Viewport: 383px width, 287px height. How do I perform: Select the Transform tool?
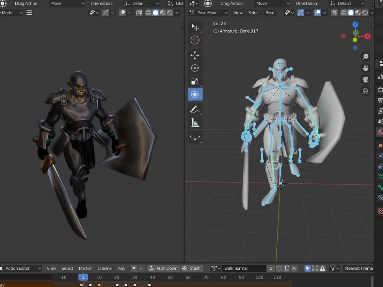195,94
